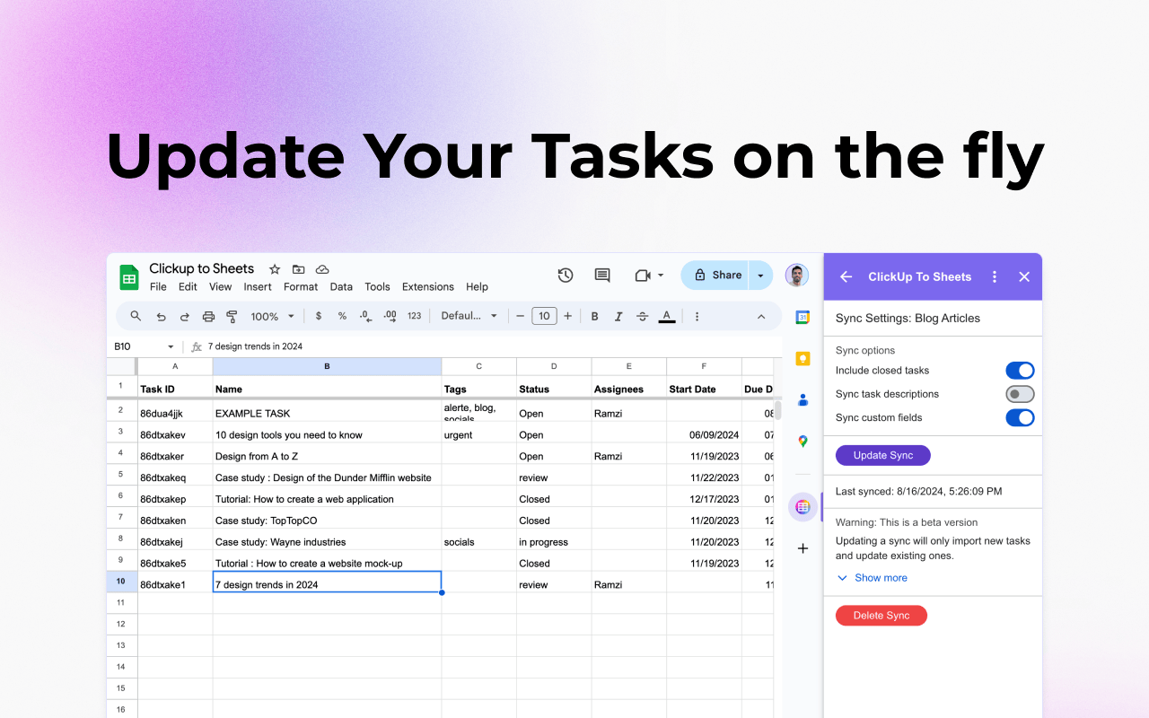The width and height of the screenshot is (1149, 718).
Task: Open the Tools menu
Action: click(377, 287)
